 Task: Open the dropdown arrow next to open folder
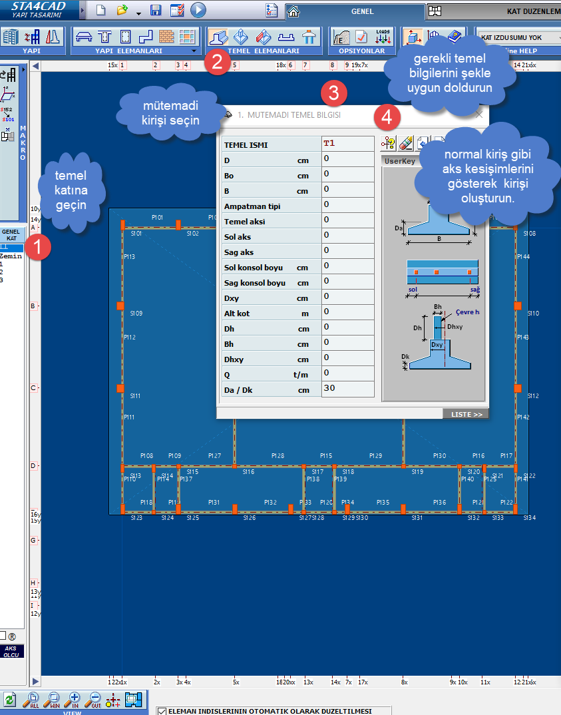138,14
